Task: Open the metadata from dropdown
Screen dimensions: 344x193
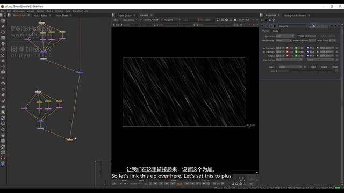Action: click(312, 41)
